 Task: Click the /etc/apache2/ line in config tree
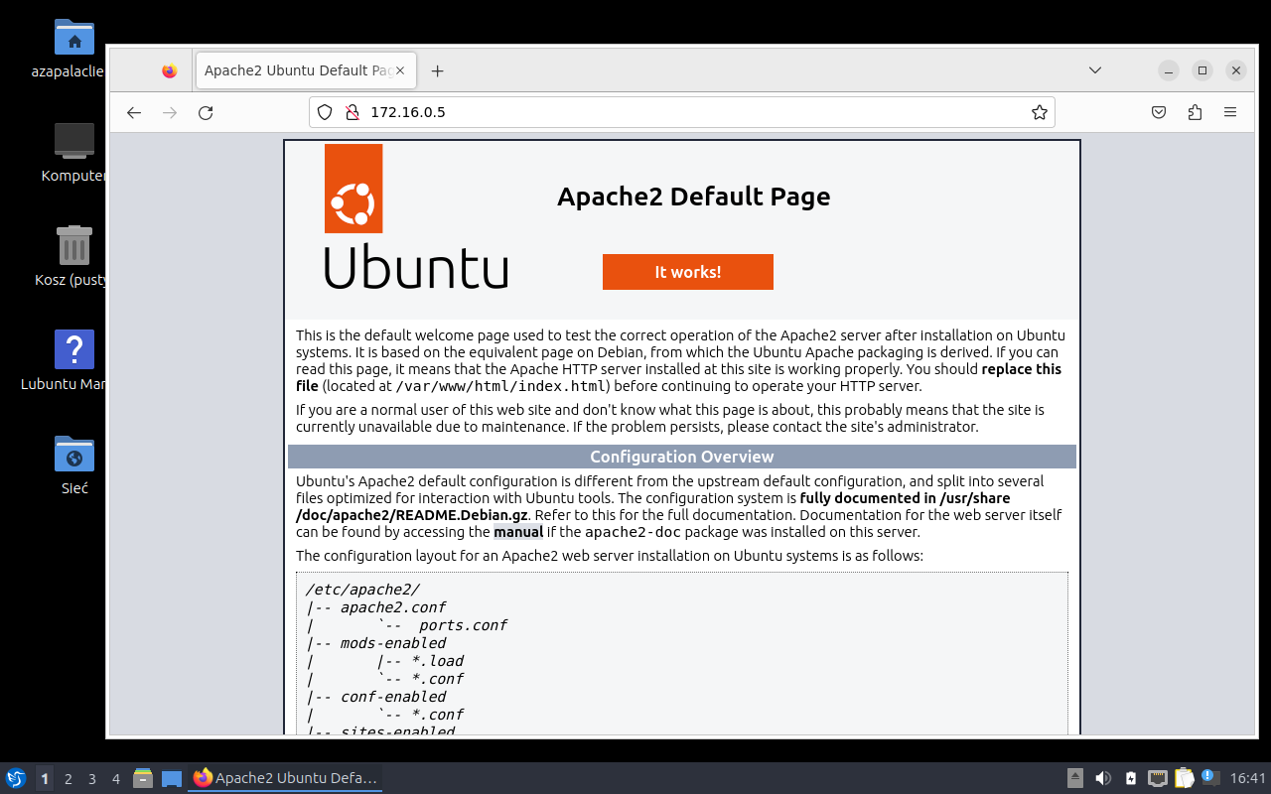point(362,590)
